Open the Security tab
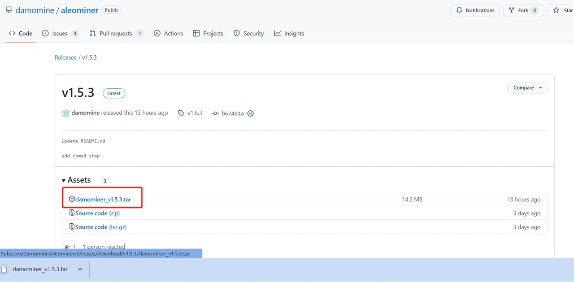Image resolution: width=574 pixels, height=282 pixels. coord(249,33)
